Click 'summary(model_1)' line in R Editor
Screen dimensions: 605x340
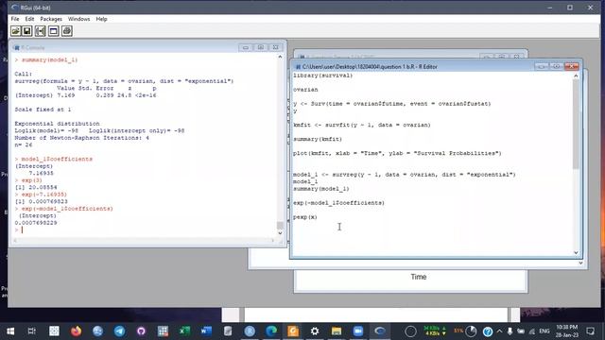tap(321, 189)
